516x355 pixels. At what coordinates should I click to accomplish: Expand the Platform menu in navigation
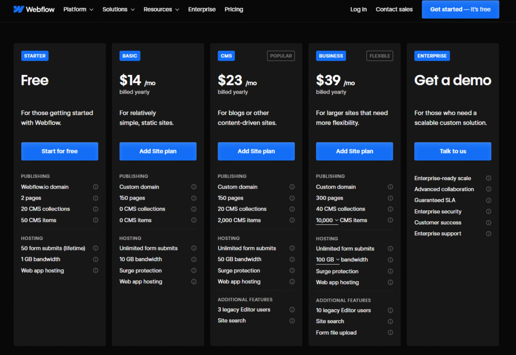coord(78,10)
